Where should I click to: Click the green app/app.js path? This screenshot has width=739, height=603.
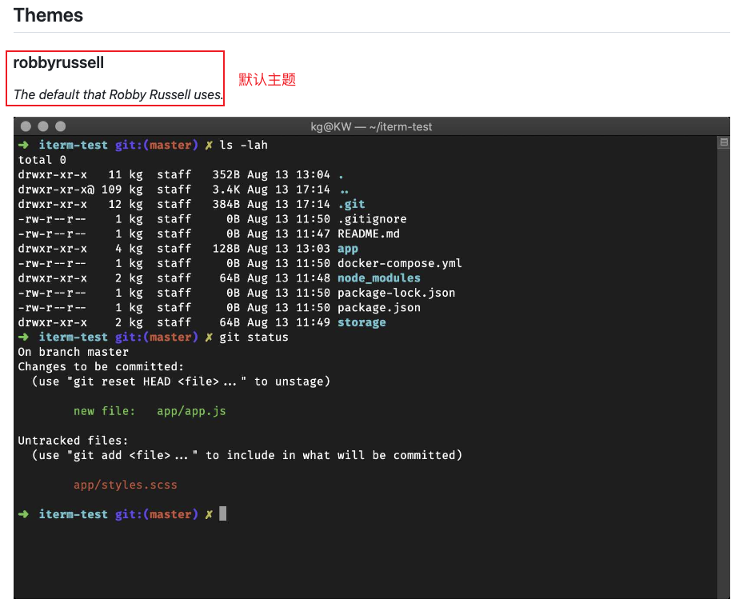191,411
